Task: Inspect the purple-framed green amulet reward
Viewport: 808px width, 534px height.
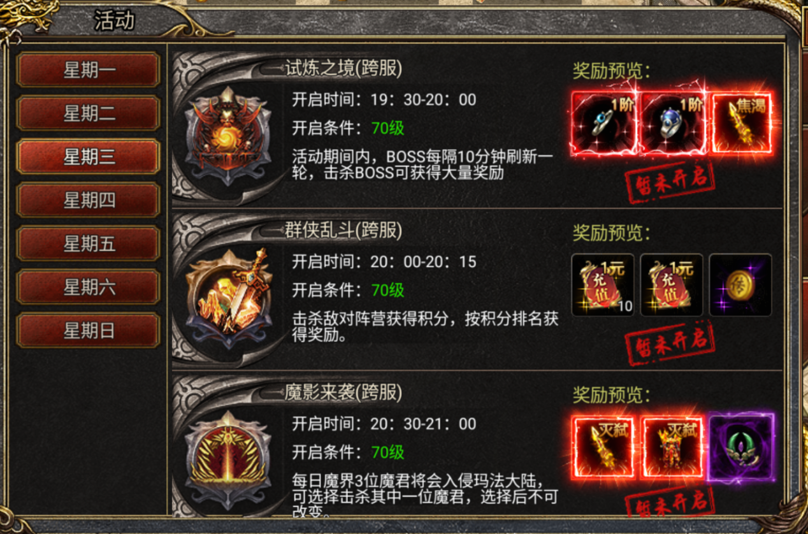Action: click(x=740, y=447)
